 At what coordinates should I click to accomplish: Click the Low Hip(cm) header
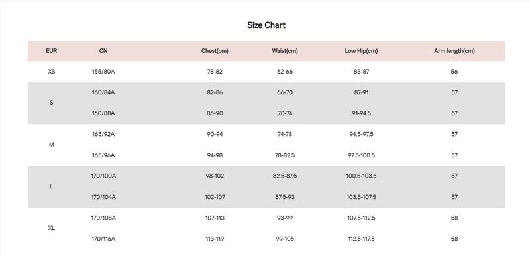(x=361, y=51)
